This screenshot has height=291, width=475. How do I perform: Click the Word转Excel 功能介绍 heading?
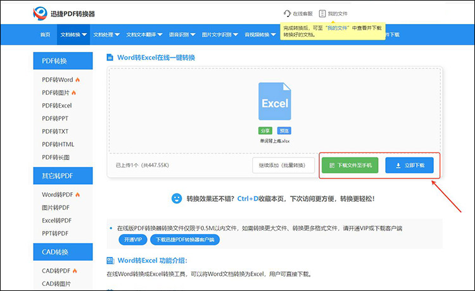coord(153,261)
